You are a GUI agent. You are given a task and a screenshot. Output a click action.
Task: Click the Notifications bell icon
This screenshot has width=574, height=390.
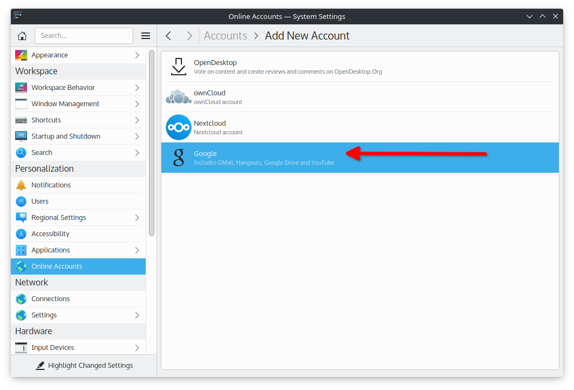(x=21, y=185)
